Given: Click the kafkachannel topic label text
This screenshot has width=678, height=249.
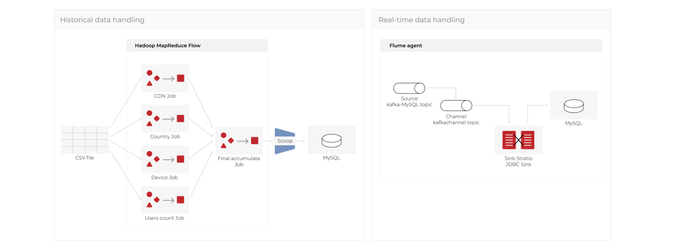Looking at the screenshot, I should tap(456, 122).
